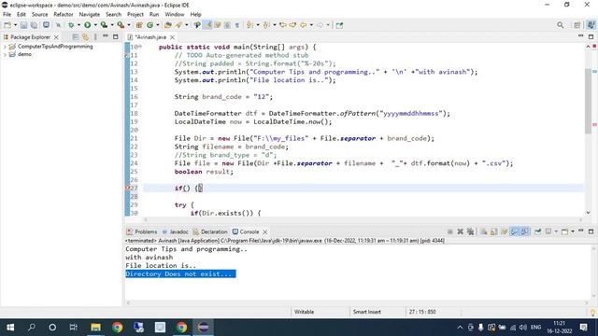Click the Open Type icon

[168, 25]
